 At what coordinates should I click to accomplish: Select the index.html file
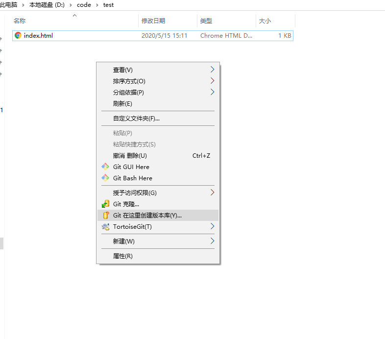point(153,36)
